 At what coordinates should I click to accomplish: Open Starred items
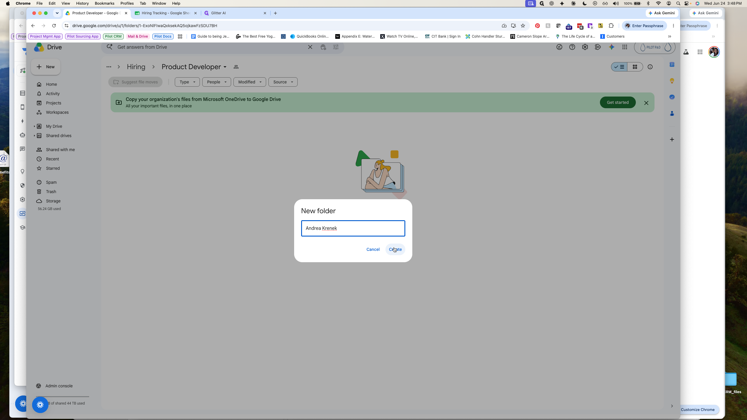pyautogui.click(x=53, y=168)
